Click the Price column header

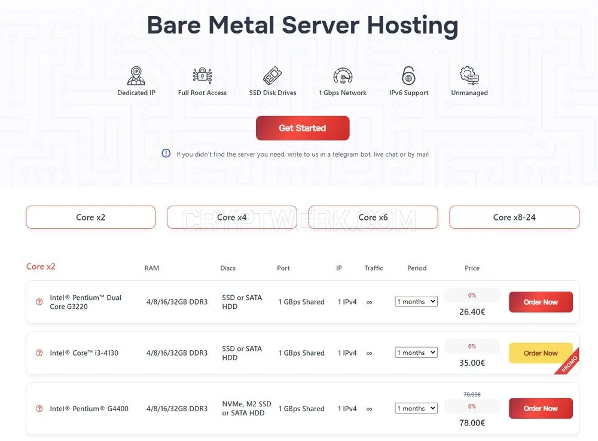[x=472, y=268]
